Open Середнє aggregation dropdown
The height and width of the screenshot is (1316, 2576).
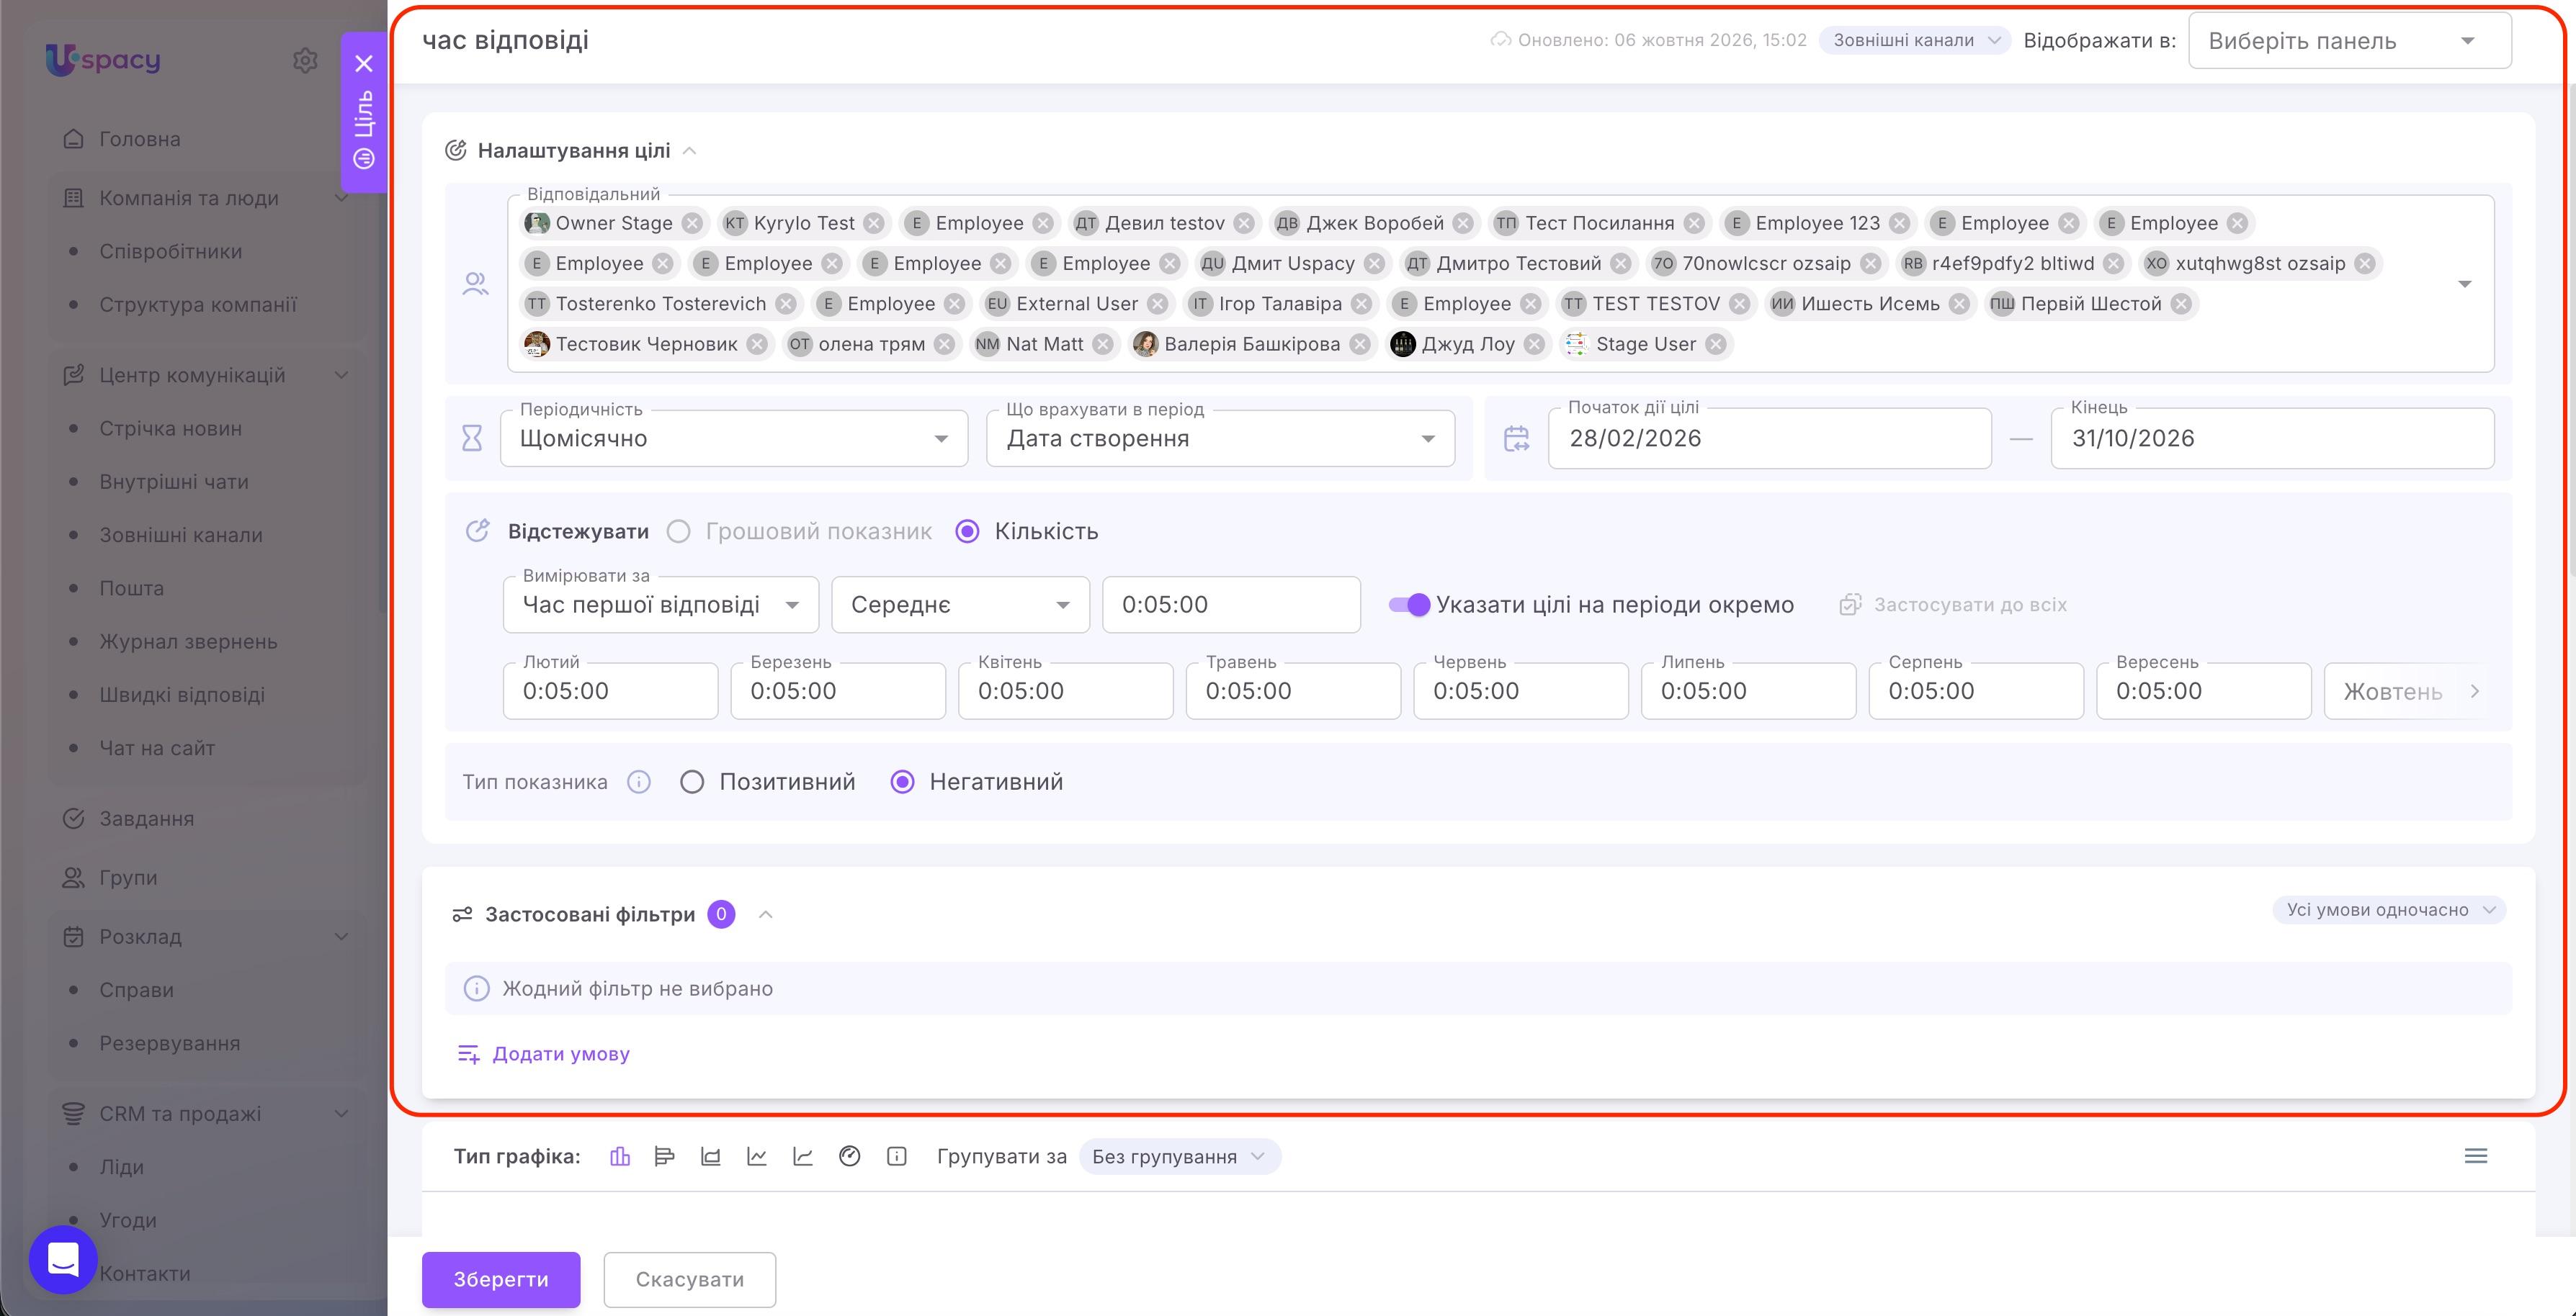[x=960, y=605]
